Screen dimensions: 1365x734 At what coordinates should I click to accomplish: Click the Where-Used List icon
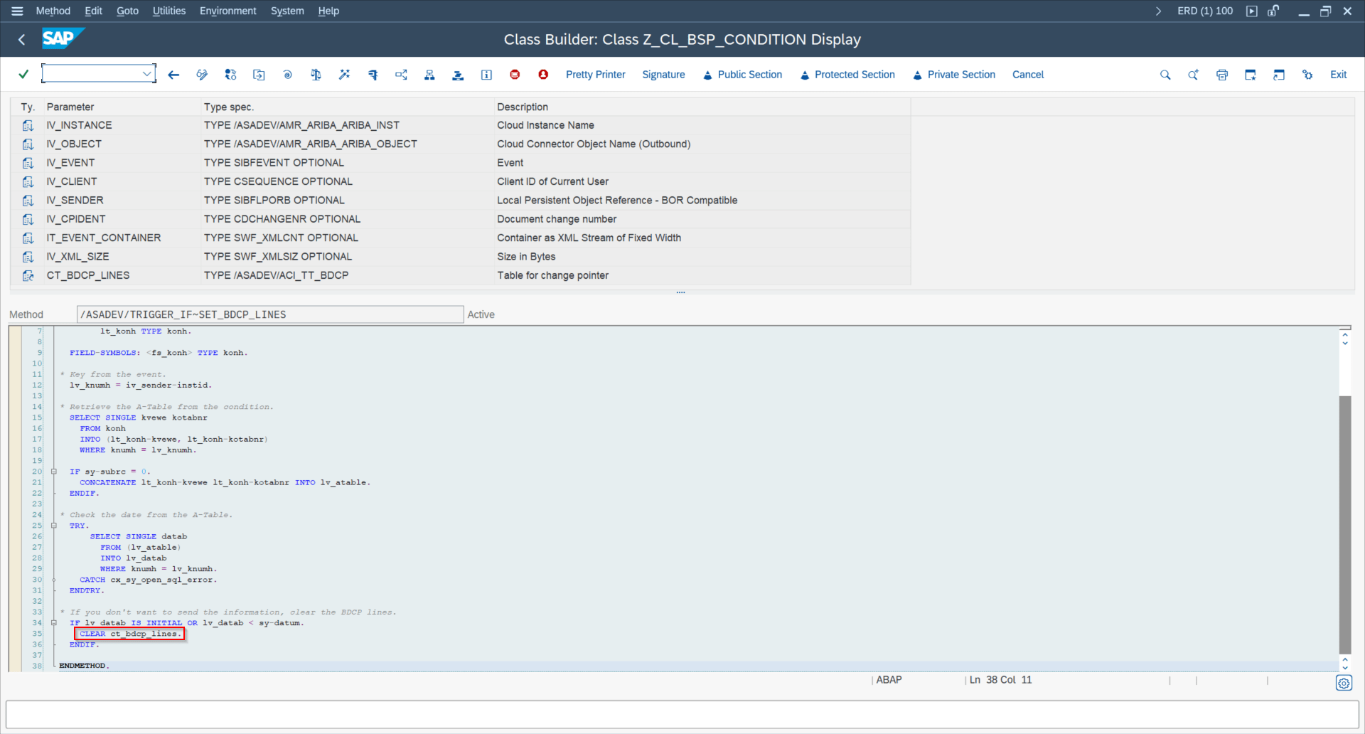373,75
